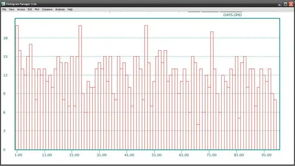This screenshot has width=295, height=166.
Task: Click the Histogram Manager 2.0a window title
Action: [x=21, y=4]
